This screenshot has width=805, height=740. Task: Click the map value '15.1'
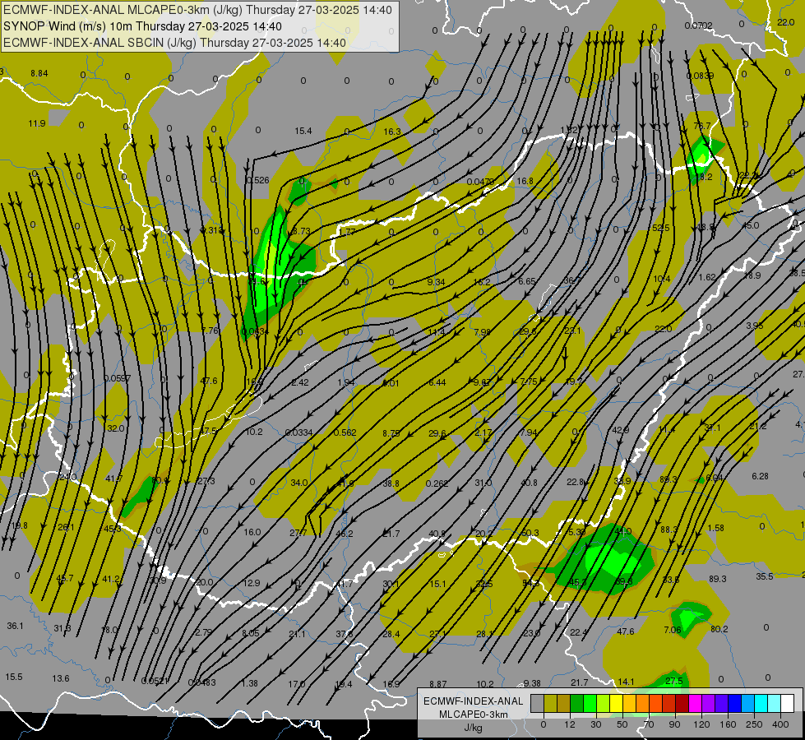coord(437,584)
